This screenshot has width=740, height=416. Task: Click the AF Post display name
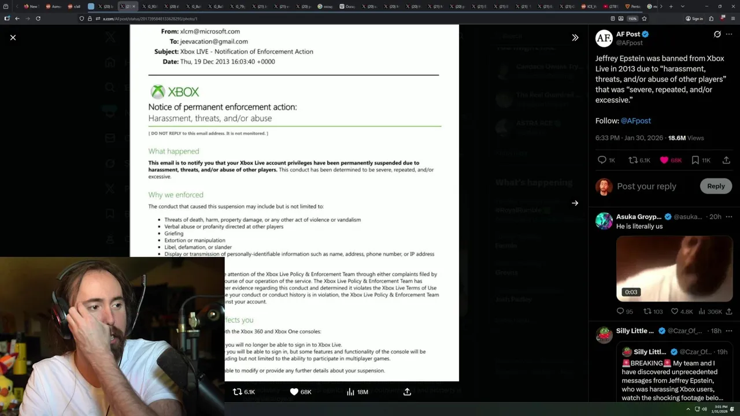pos(628,34)
